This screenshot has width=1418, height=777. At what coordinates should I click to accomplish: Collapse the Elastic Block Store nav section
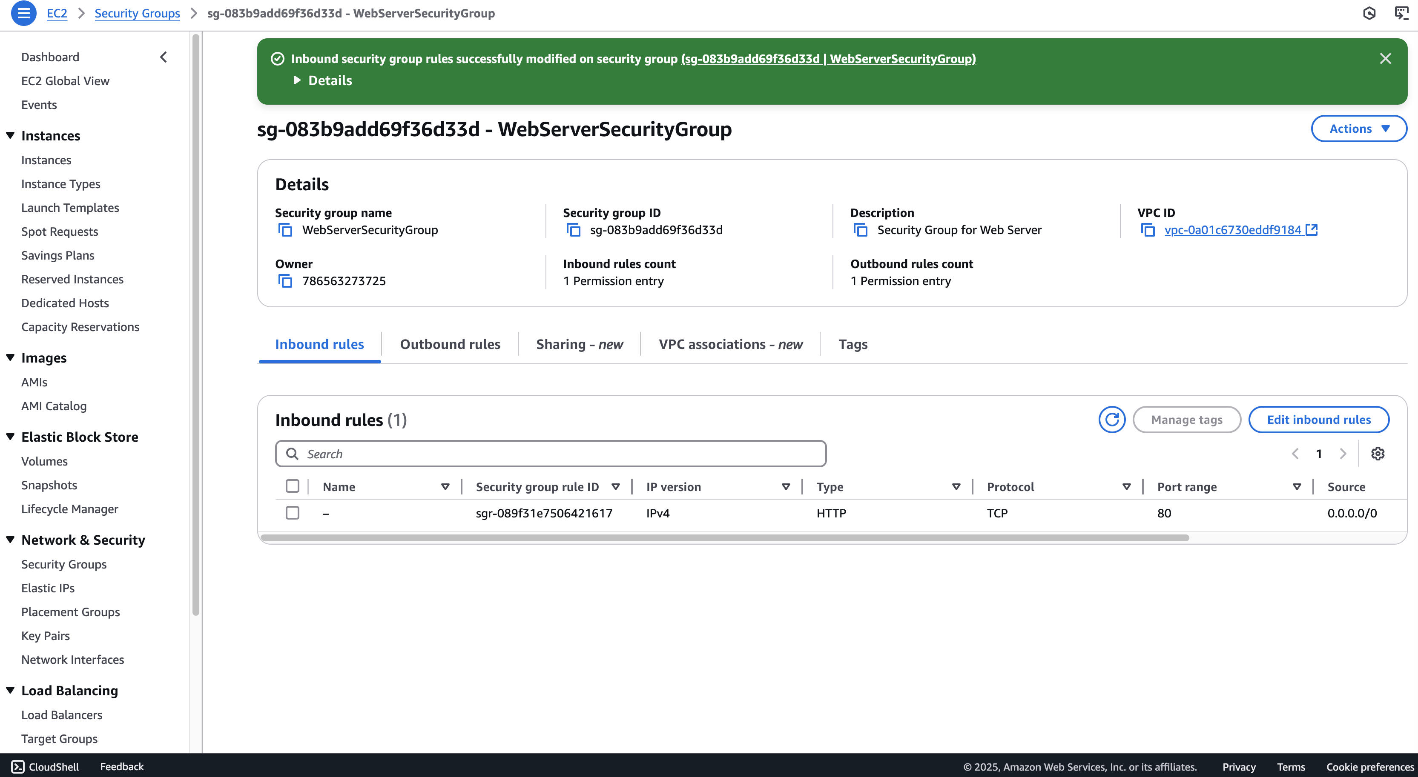click(x=11, y=437)
